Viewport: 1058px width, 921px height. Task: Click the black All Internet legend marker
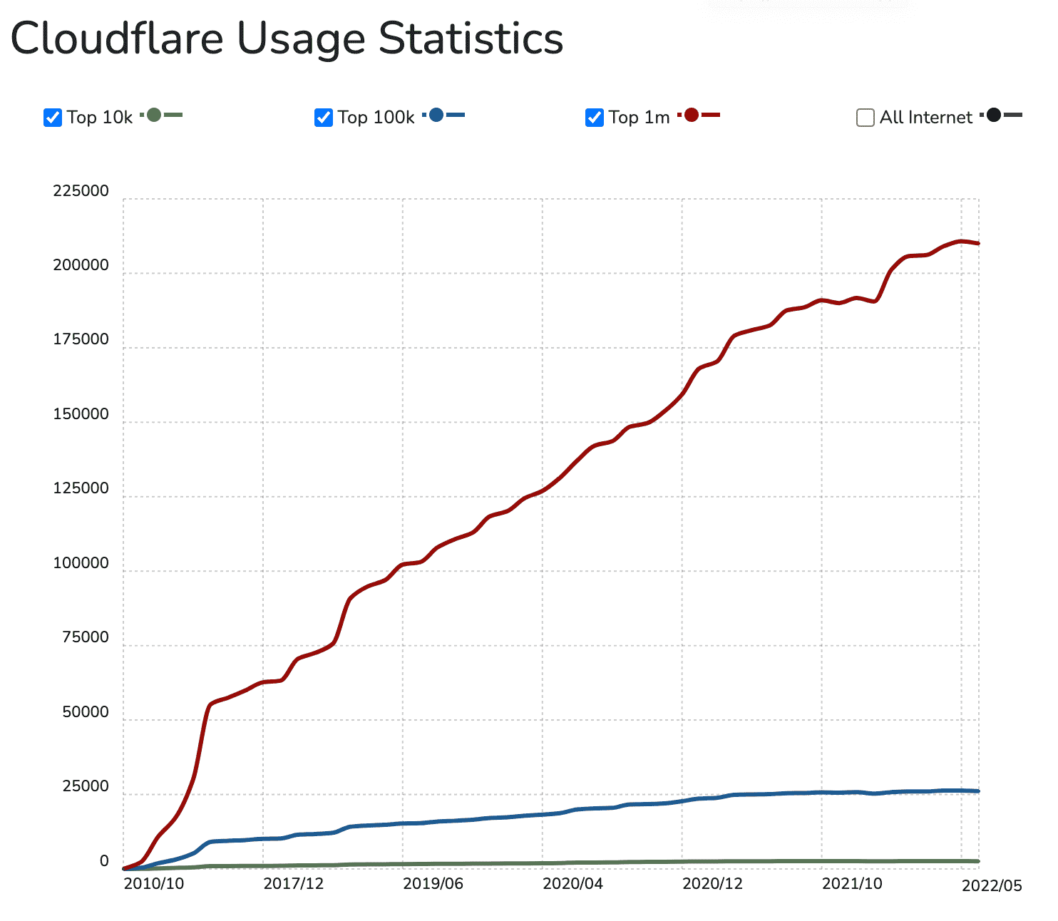click(994, 115)
